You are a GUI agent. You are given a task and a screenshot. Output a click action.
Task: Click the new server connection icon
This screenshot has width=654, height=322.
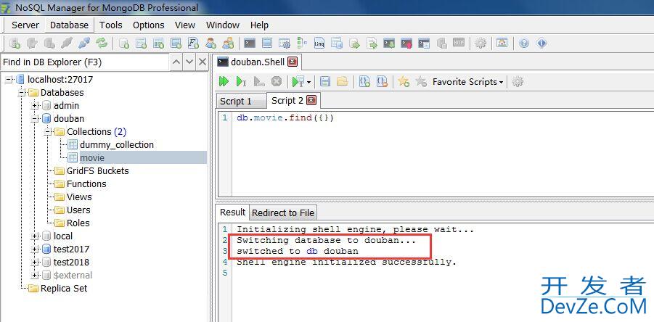click(x=15, y=43)
